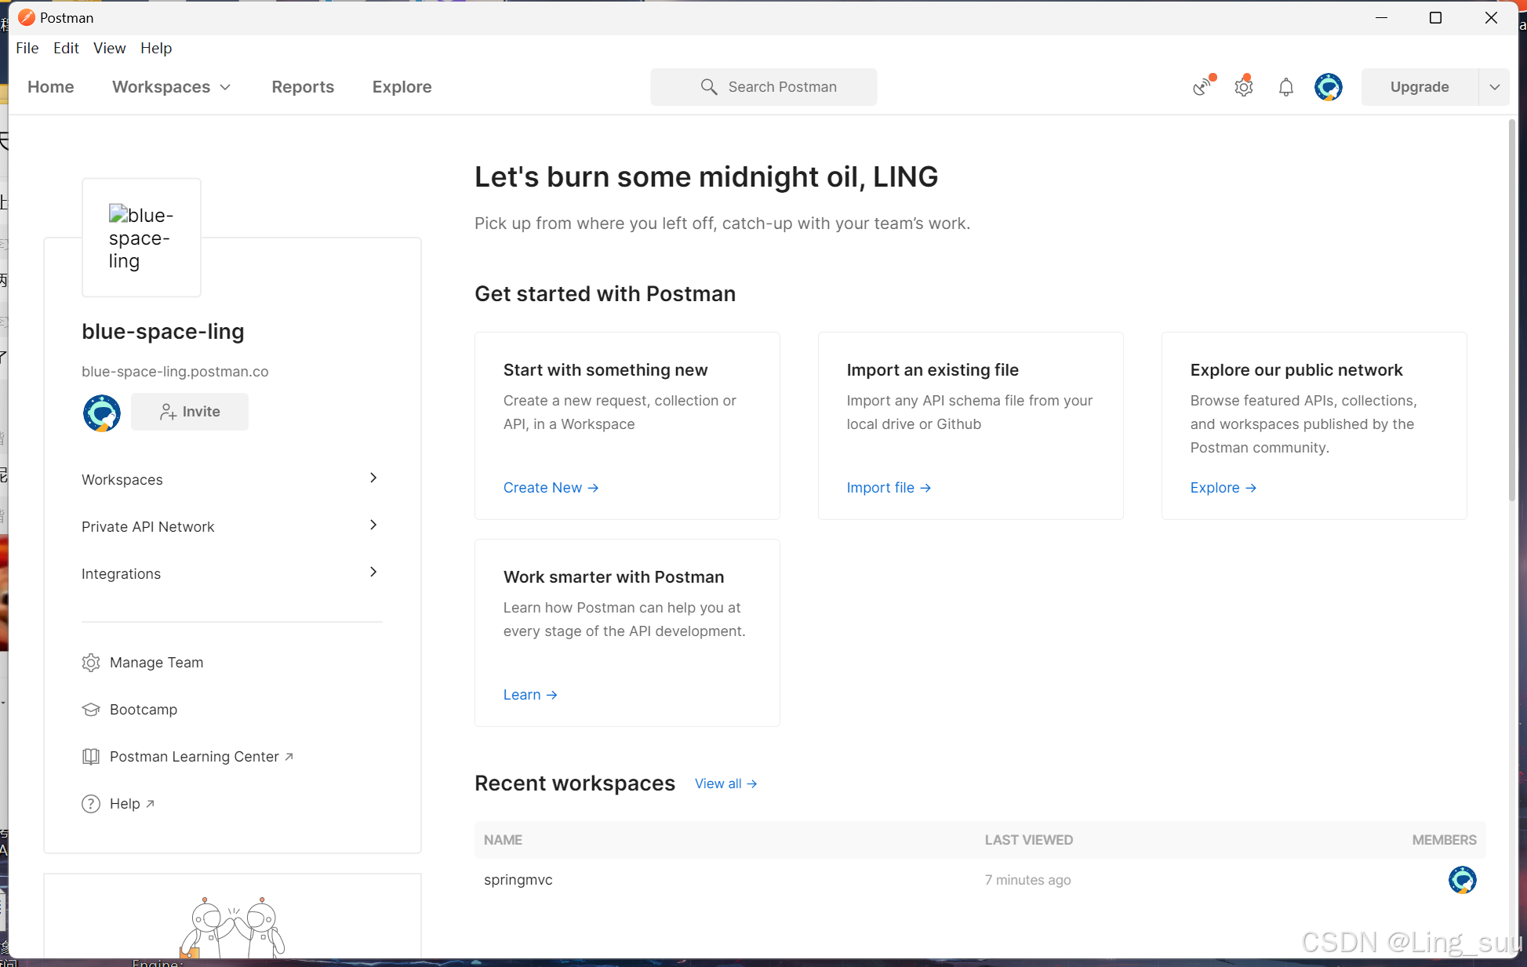Open the Workspaces dropdown in navbar

click(171, 87)
